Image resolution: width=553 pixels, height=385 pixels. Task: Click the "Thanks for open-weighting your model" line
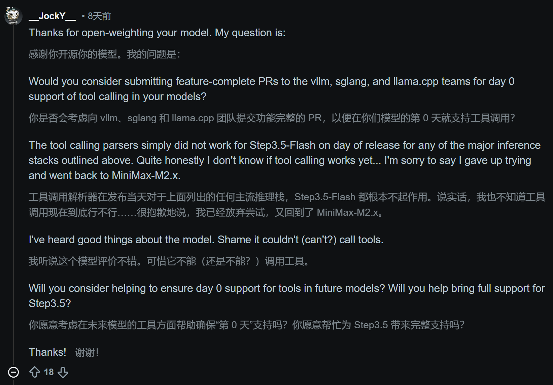click(157, 33)
